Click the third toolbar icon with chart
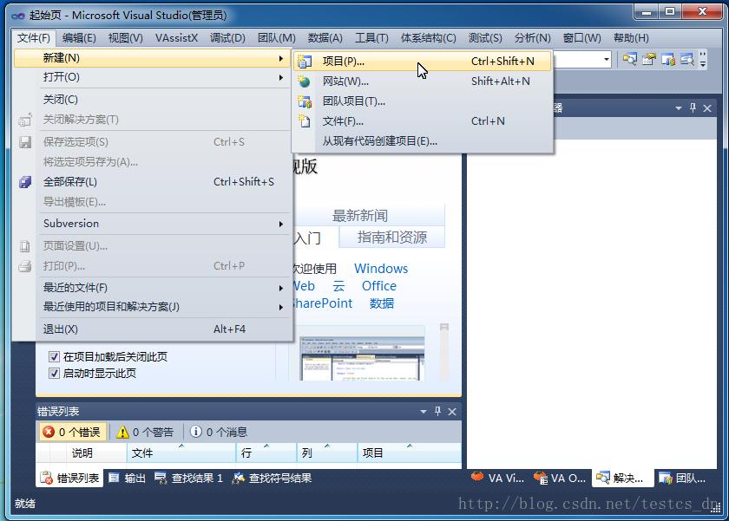The height and width of the screenshot is (521, 729). point(668,60)
